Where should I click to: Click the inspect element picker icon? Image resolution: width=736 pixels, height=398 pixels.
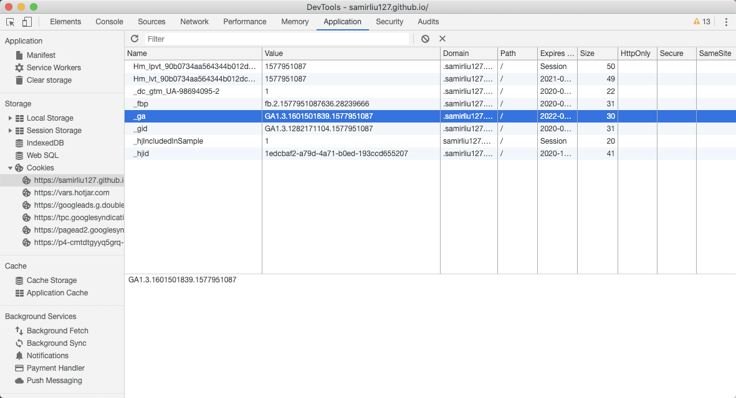tap(11, 22)
